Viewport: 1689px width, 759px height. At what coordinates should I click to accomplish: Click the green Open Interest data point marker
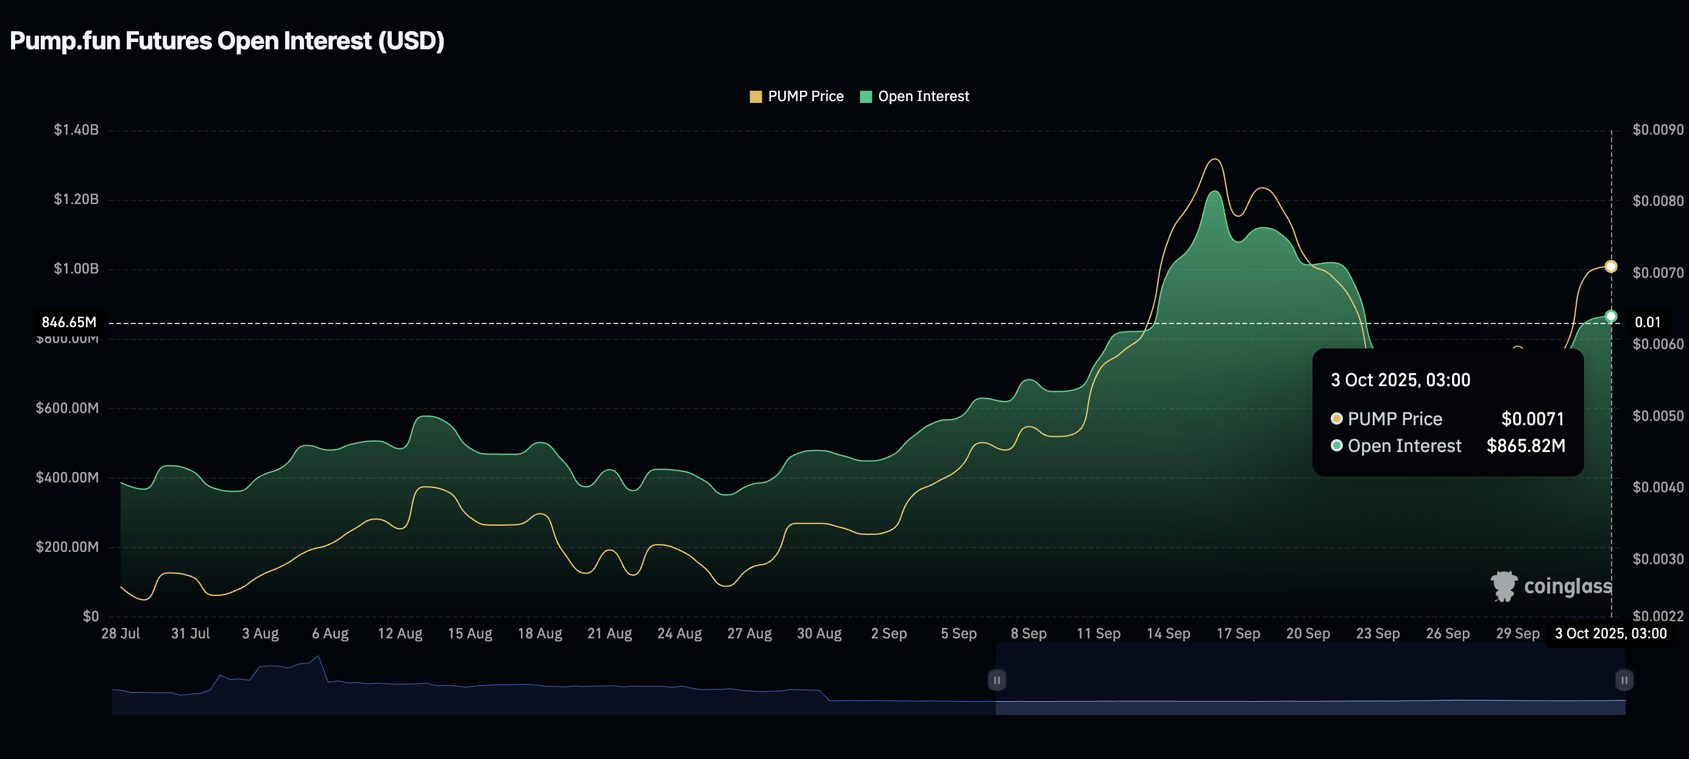1610,317
